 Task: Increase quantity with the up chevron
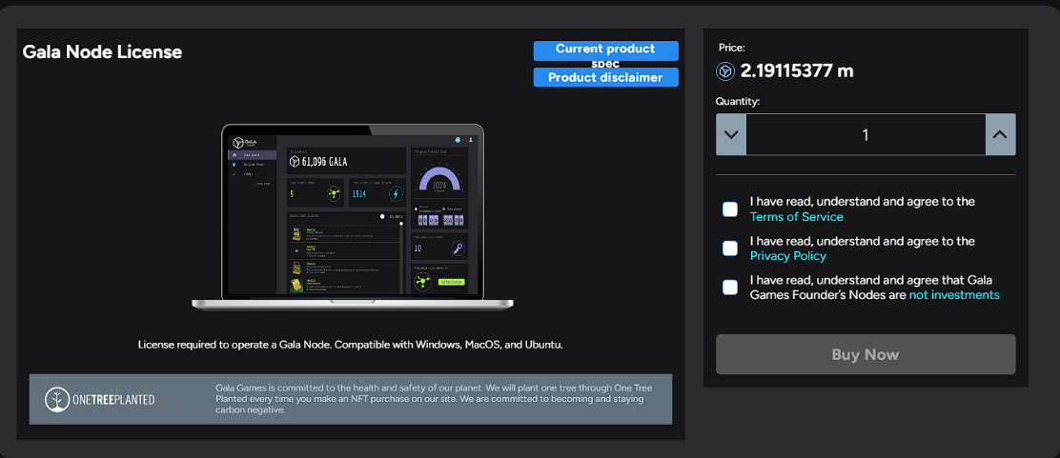pyautogui.click(x=1000, y=134)
